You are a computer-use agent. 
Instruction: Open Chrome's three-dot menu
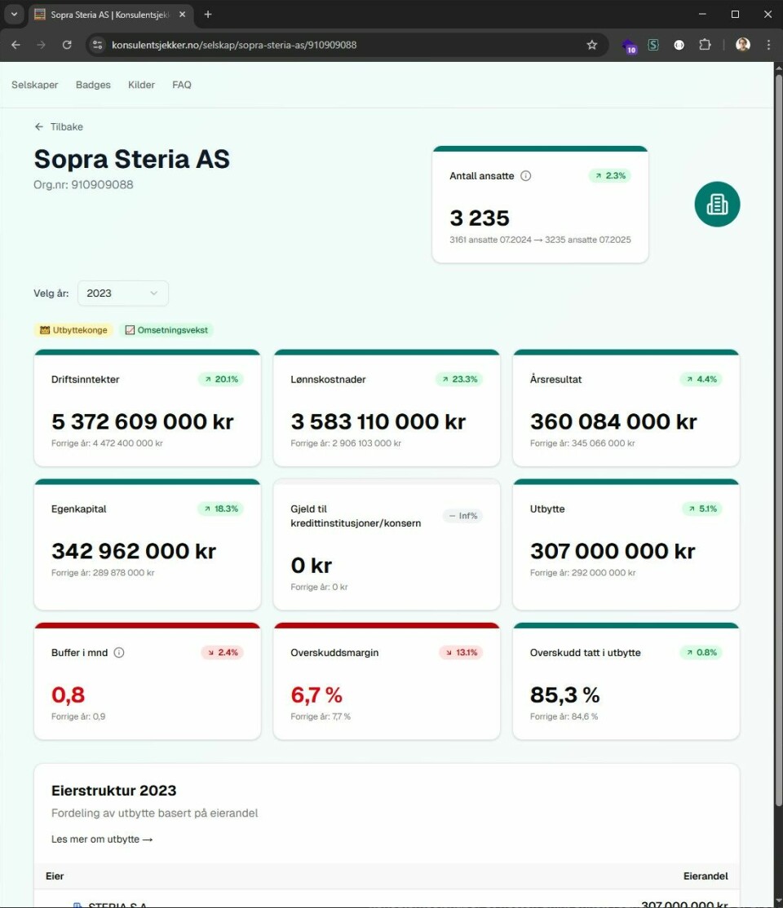pyautogui.click(x=768, y=45)
